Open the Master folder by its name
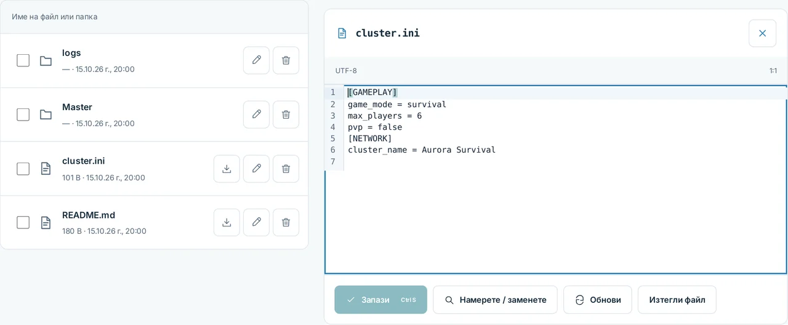788x325 pixels. (x=77, y=107)
